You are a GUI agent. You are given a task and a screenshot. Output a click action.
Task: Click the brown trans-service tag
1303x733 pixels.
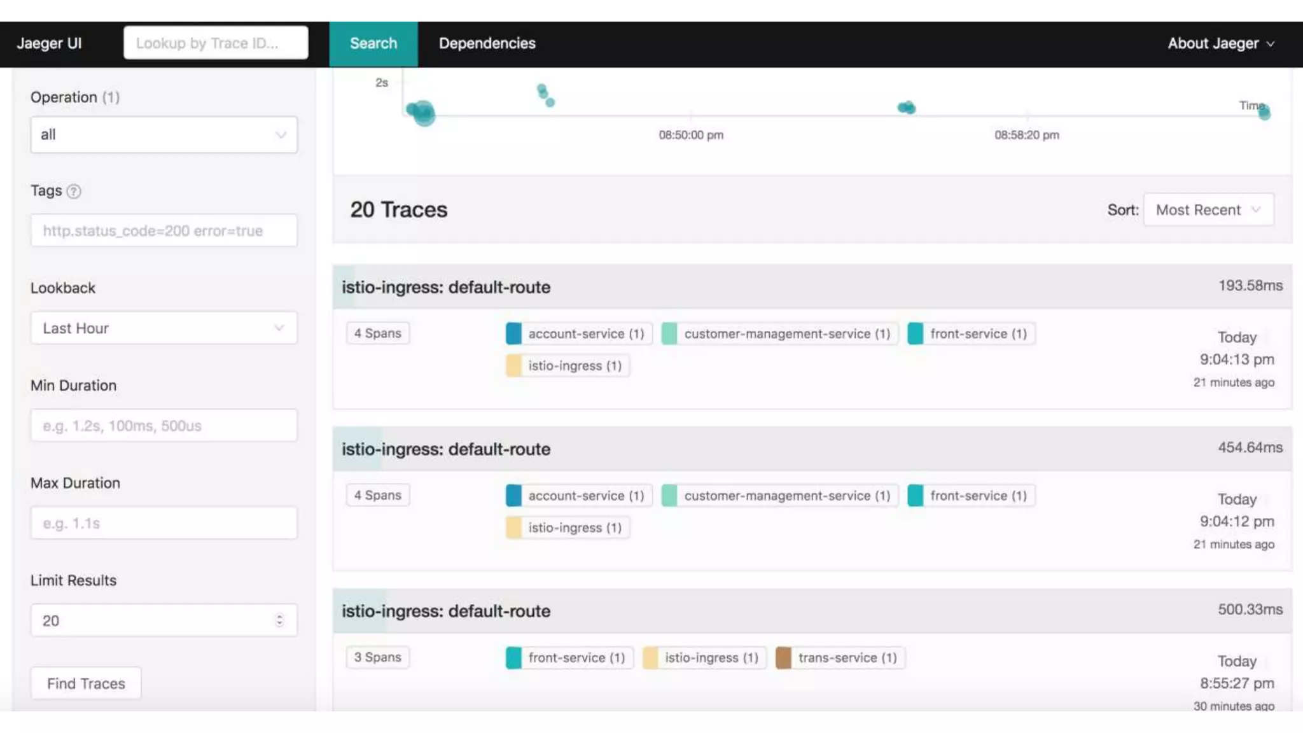840,657
